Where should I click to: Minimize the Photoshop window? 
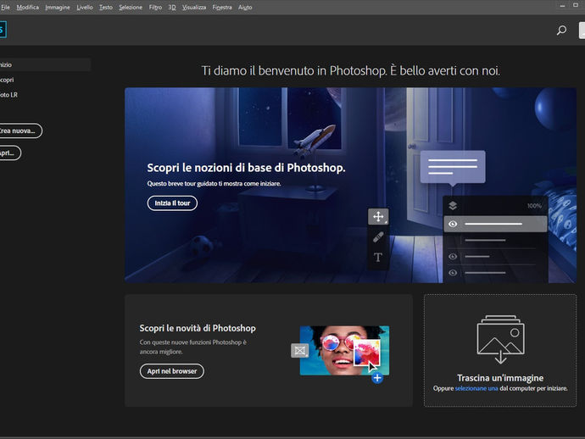click(x=562, y=6)
